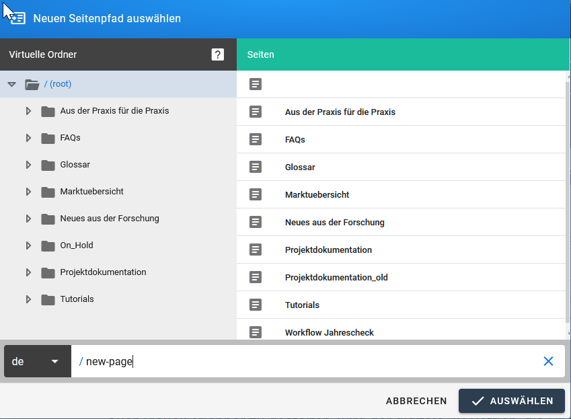The image size is (571, 419).
Task: Click the FAQs folder icon
Action: 48,138
